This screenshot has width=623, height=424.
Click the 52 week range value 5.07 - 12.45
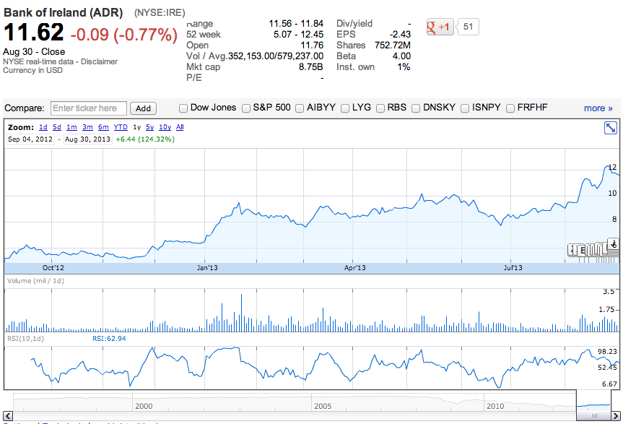click(298, 35)
